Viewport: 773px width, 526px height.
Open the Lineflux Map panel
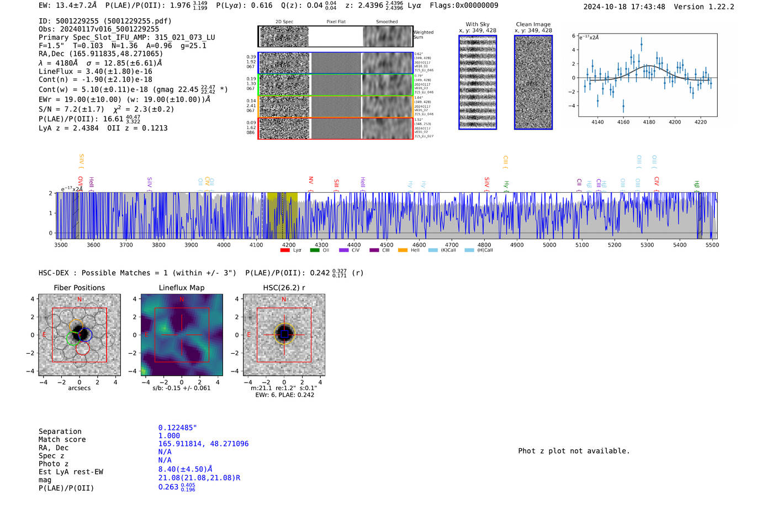click(182, 334)
